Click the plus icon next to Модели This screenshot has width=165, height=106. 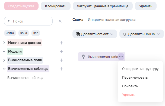point(62,52)
